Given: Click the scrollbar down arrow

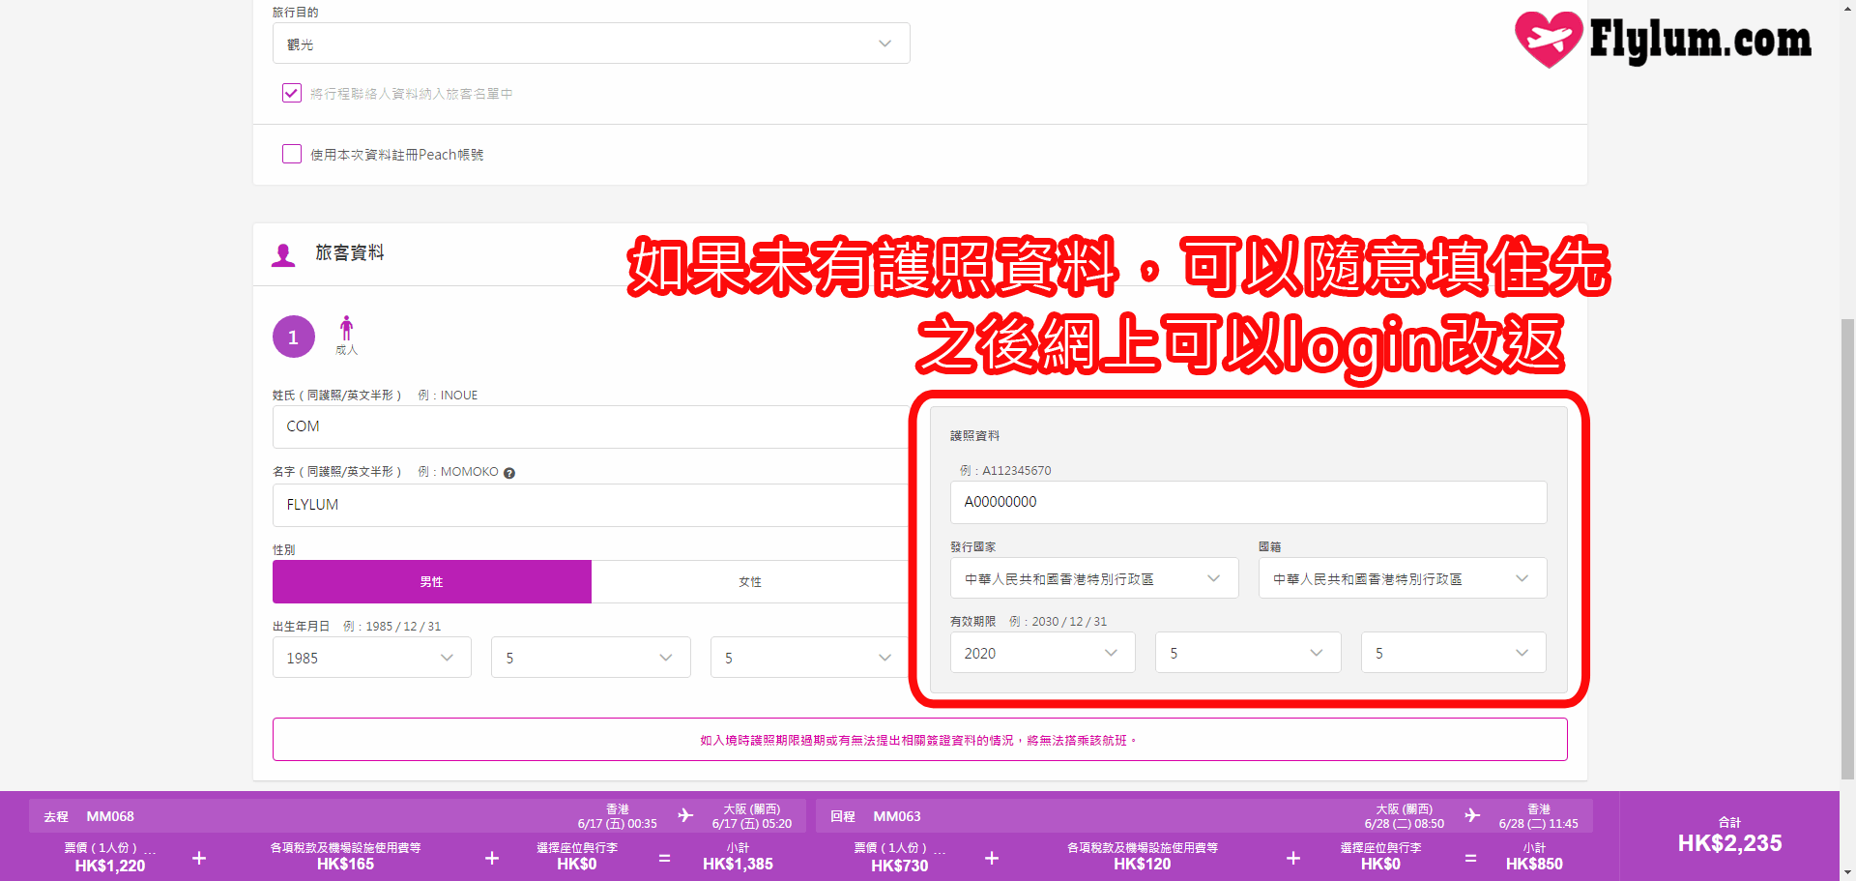Looking at the screenshot, I should coord(1847,872).
